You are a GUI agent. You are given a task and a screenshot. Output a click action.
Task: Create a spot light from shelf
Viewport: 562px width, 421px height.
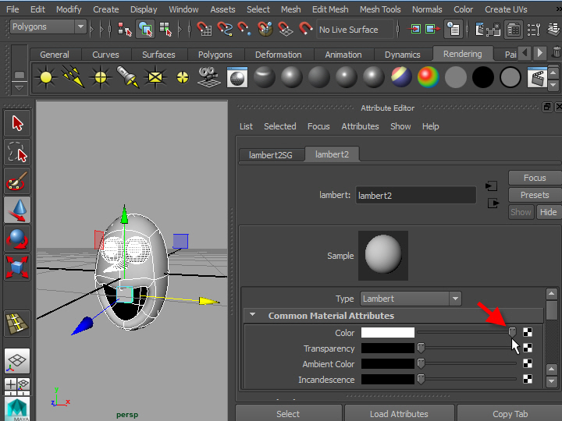pos(127,77)
